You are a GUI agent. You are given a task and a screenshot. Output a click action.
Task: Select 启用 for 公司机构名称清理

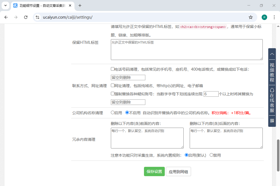[112, 112]
